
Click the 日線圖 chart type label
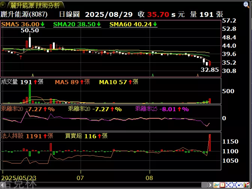pos(69,15)
